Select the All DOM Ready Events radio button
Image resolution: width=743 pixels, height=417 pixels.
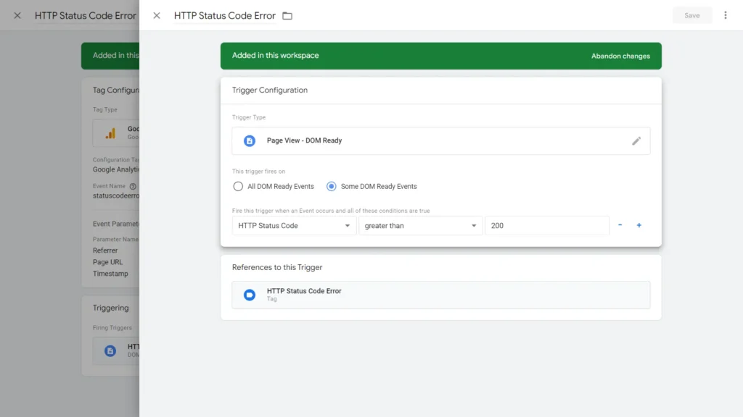(238, 186)
